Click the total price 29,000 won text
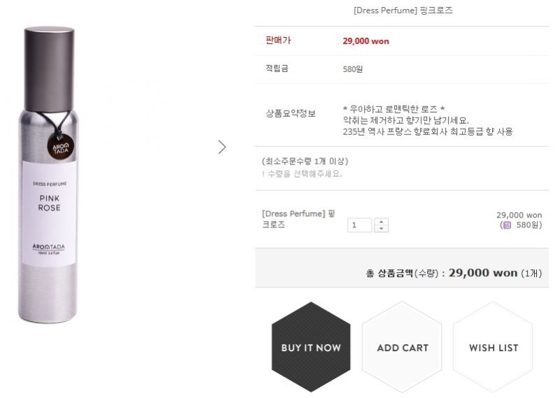This screenshot has width=560, height=398. pos(483,273)
